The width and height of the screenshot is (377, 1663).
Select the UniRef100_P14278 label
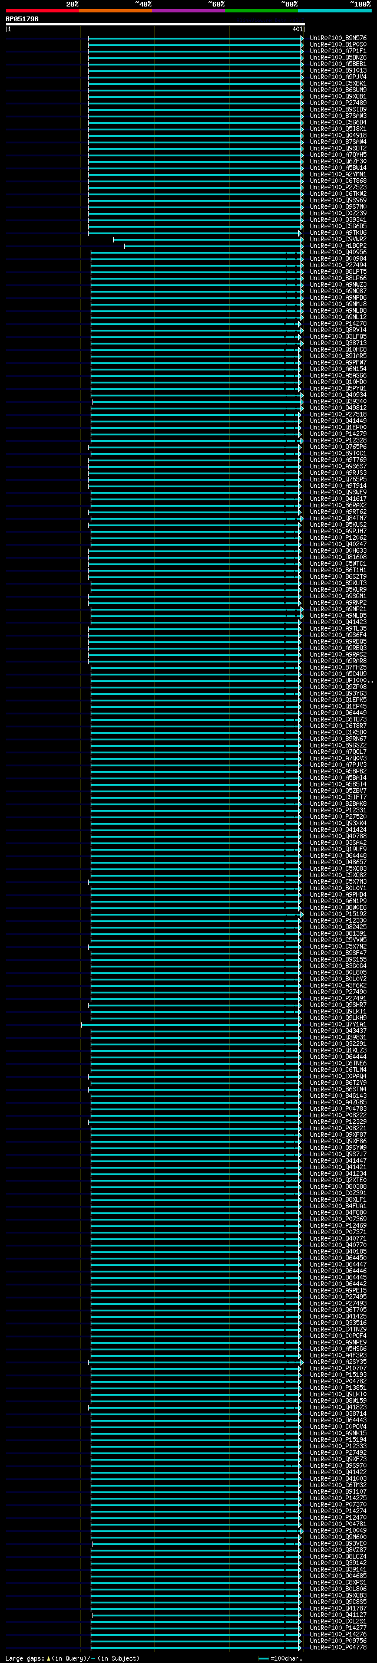pos(338,323)
